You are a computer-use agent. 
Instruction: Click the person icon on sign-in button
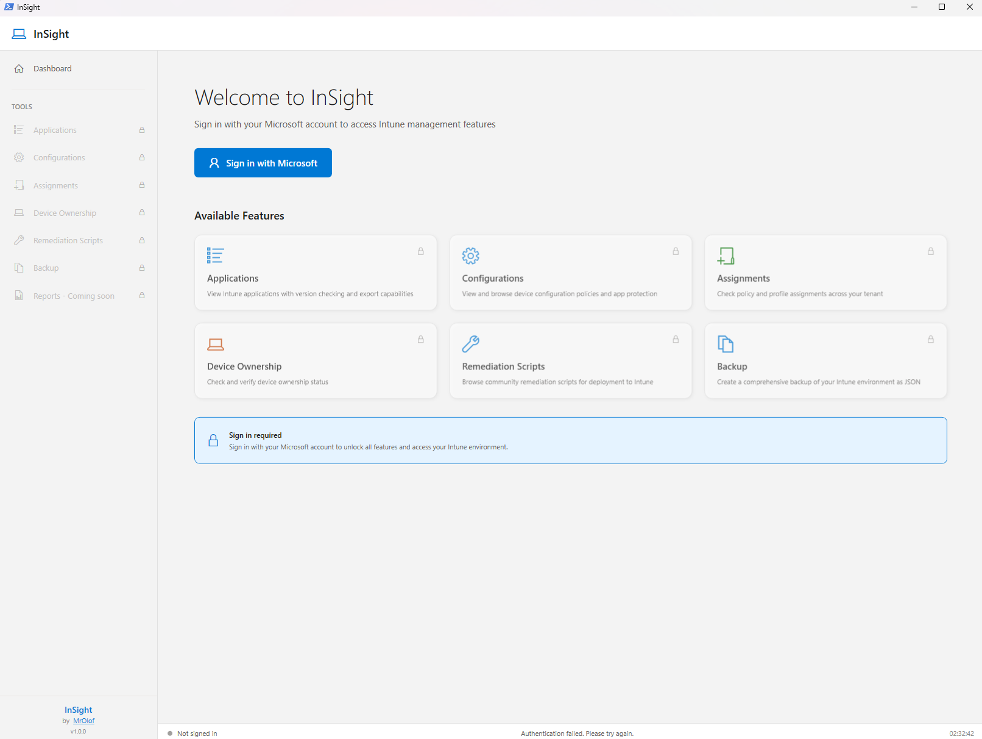[x=214, y=163]
